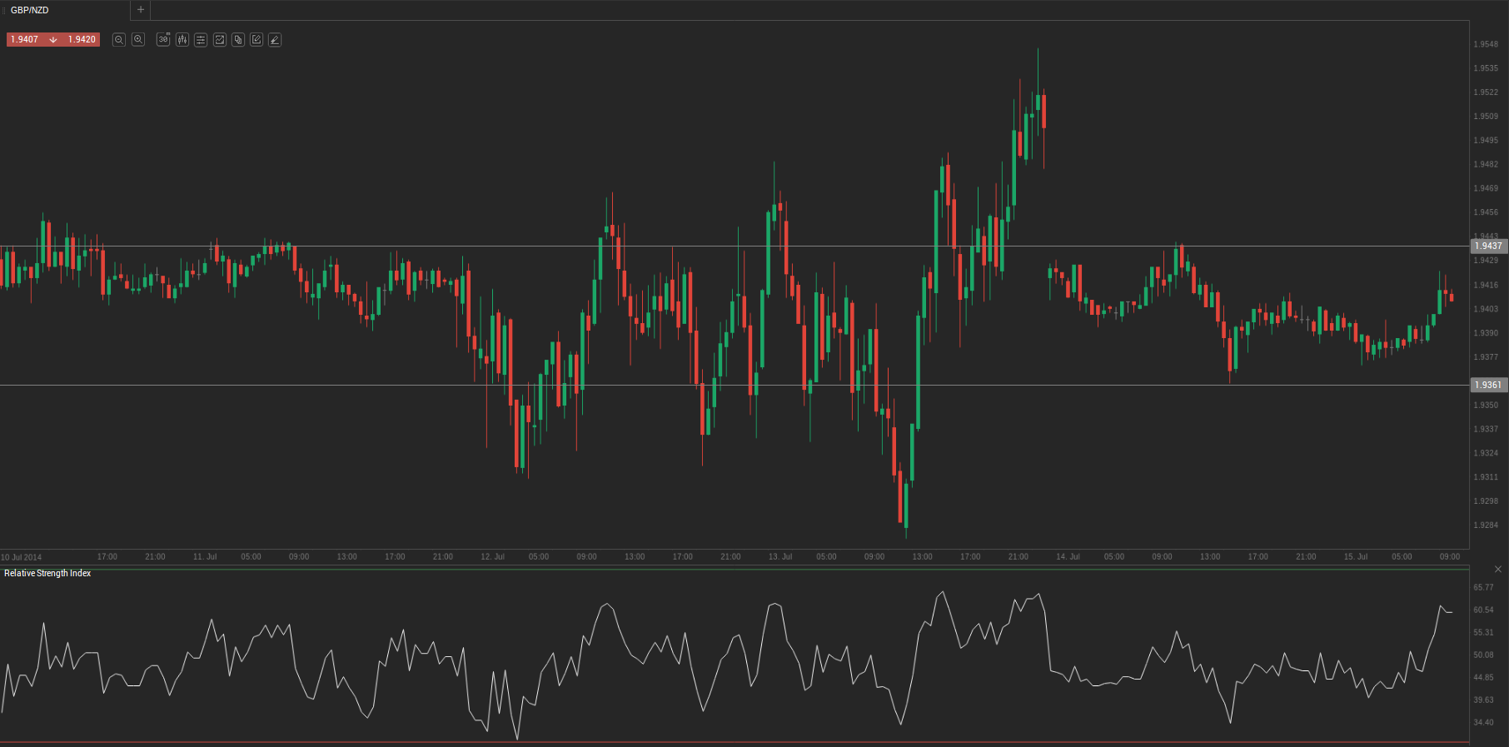Click the 13. Jul date on time axis

pos(779,557)
